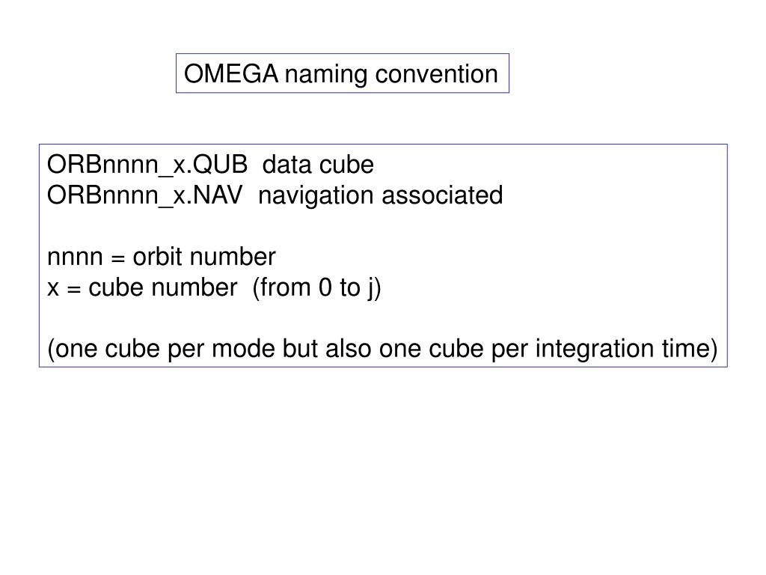The height and width of the screenshot is (575, 766).
Task: Click the word 'integration'
Action: 595,350
